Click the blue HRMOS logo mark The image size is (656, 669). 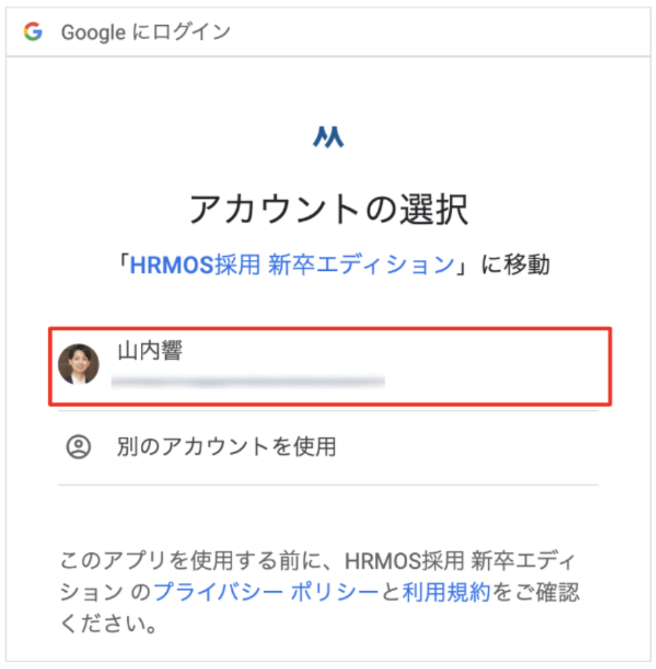328,136
